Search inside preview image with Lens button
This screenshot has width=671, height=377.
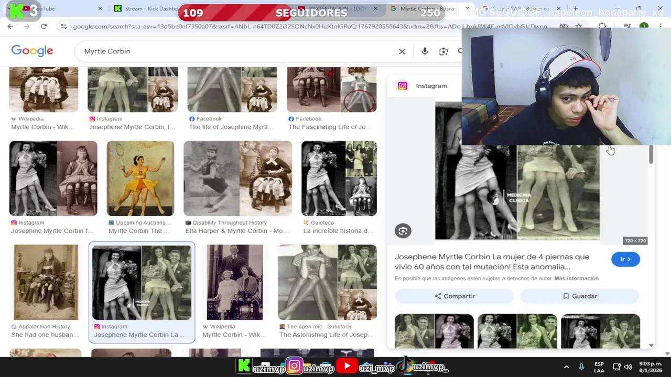point(403,231)
